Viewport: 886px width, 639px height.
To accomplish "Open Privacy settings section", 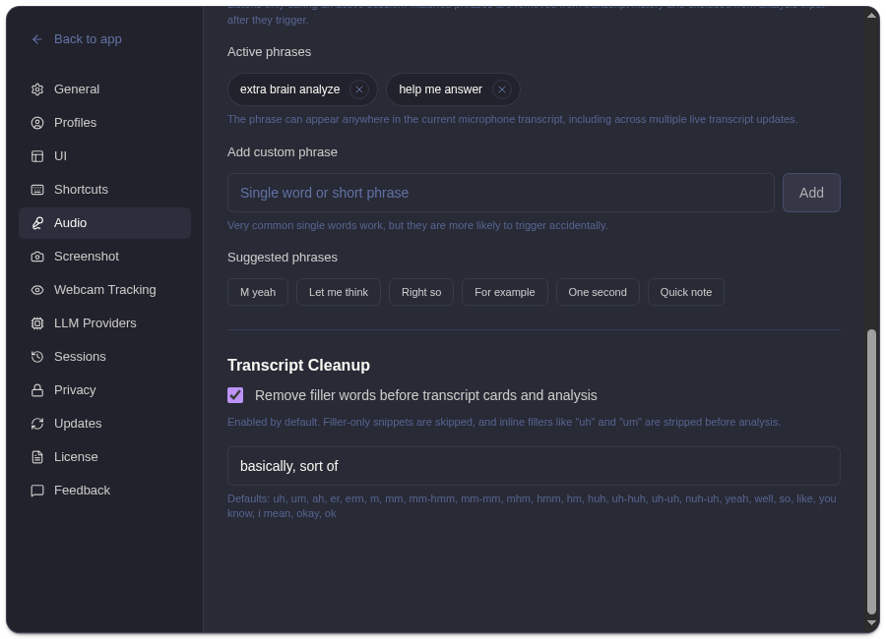I will coord(105,390).
